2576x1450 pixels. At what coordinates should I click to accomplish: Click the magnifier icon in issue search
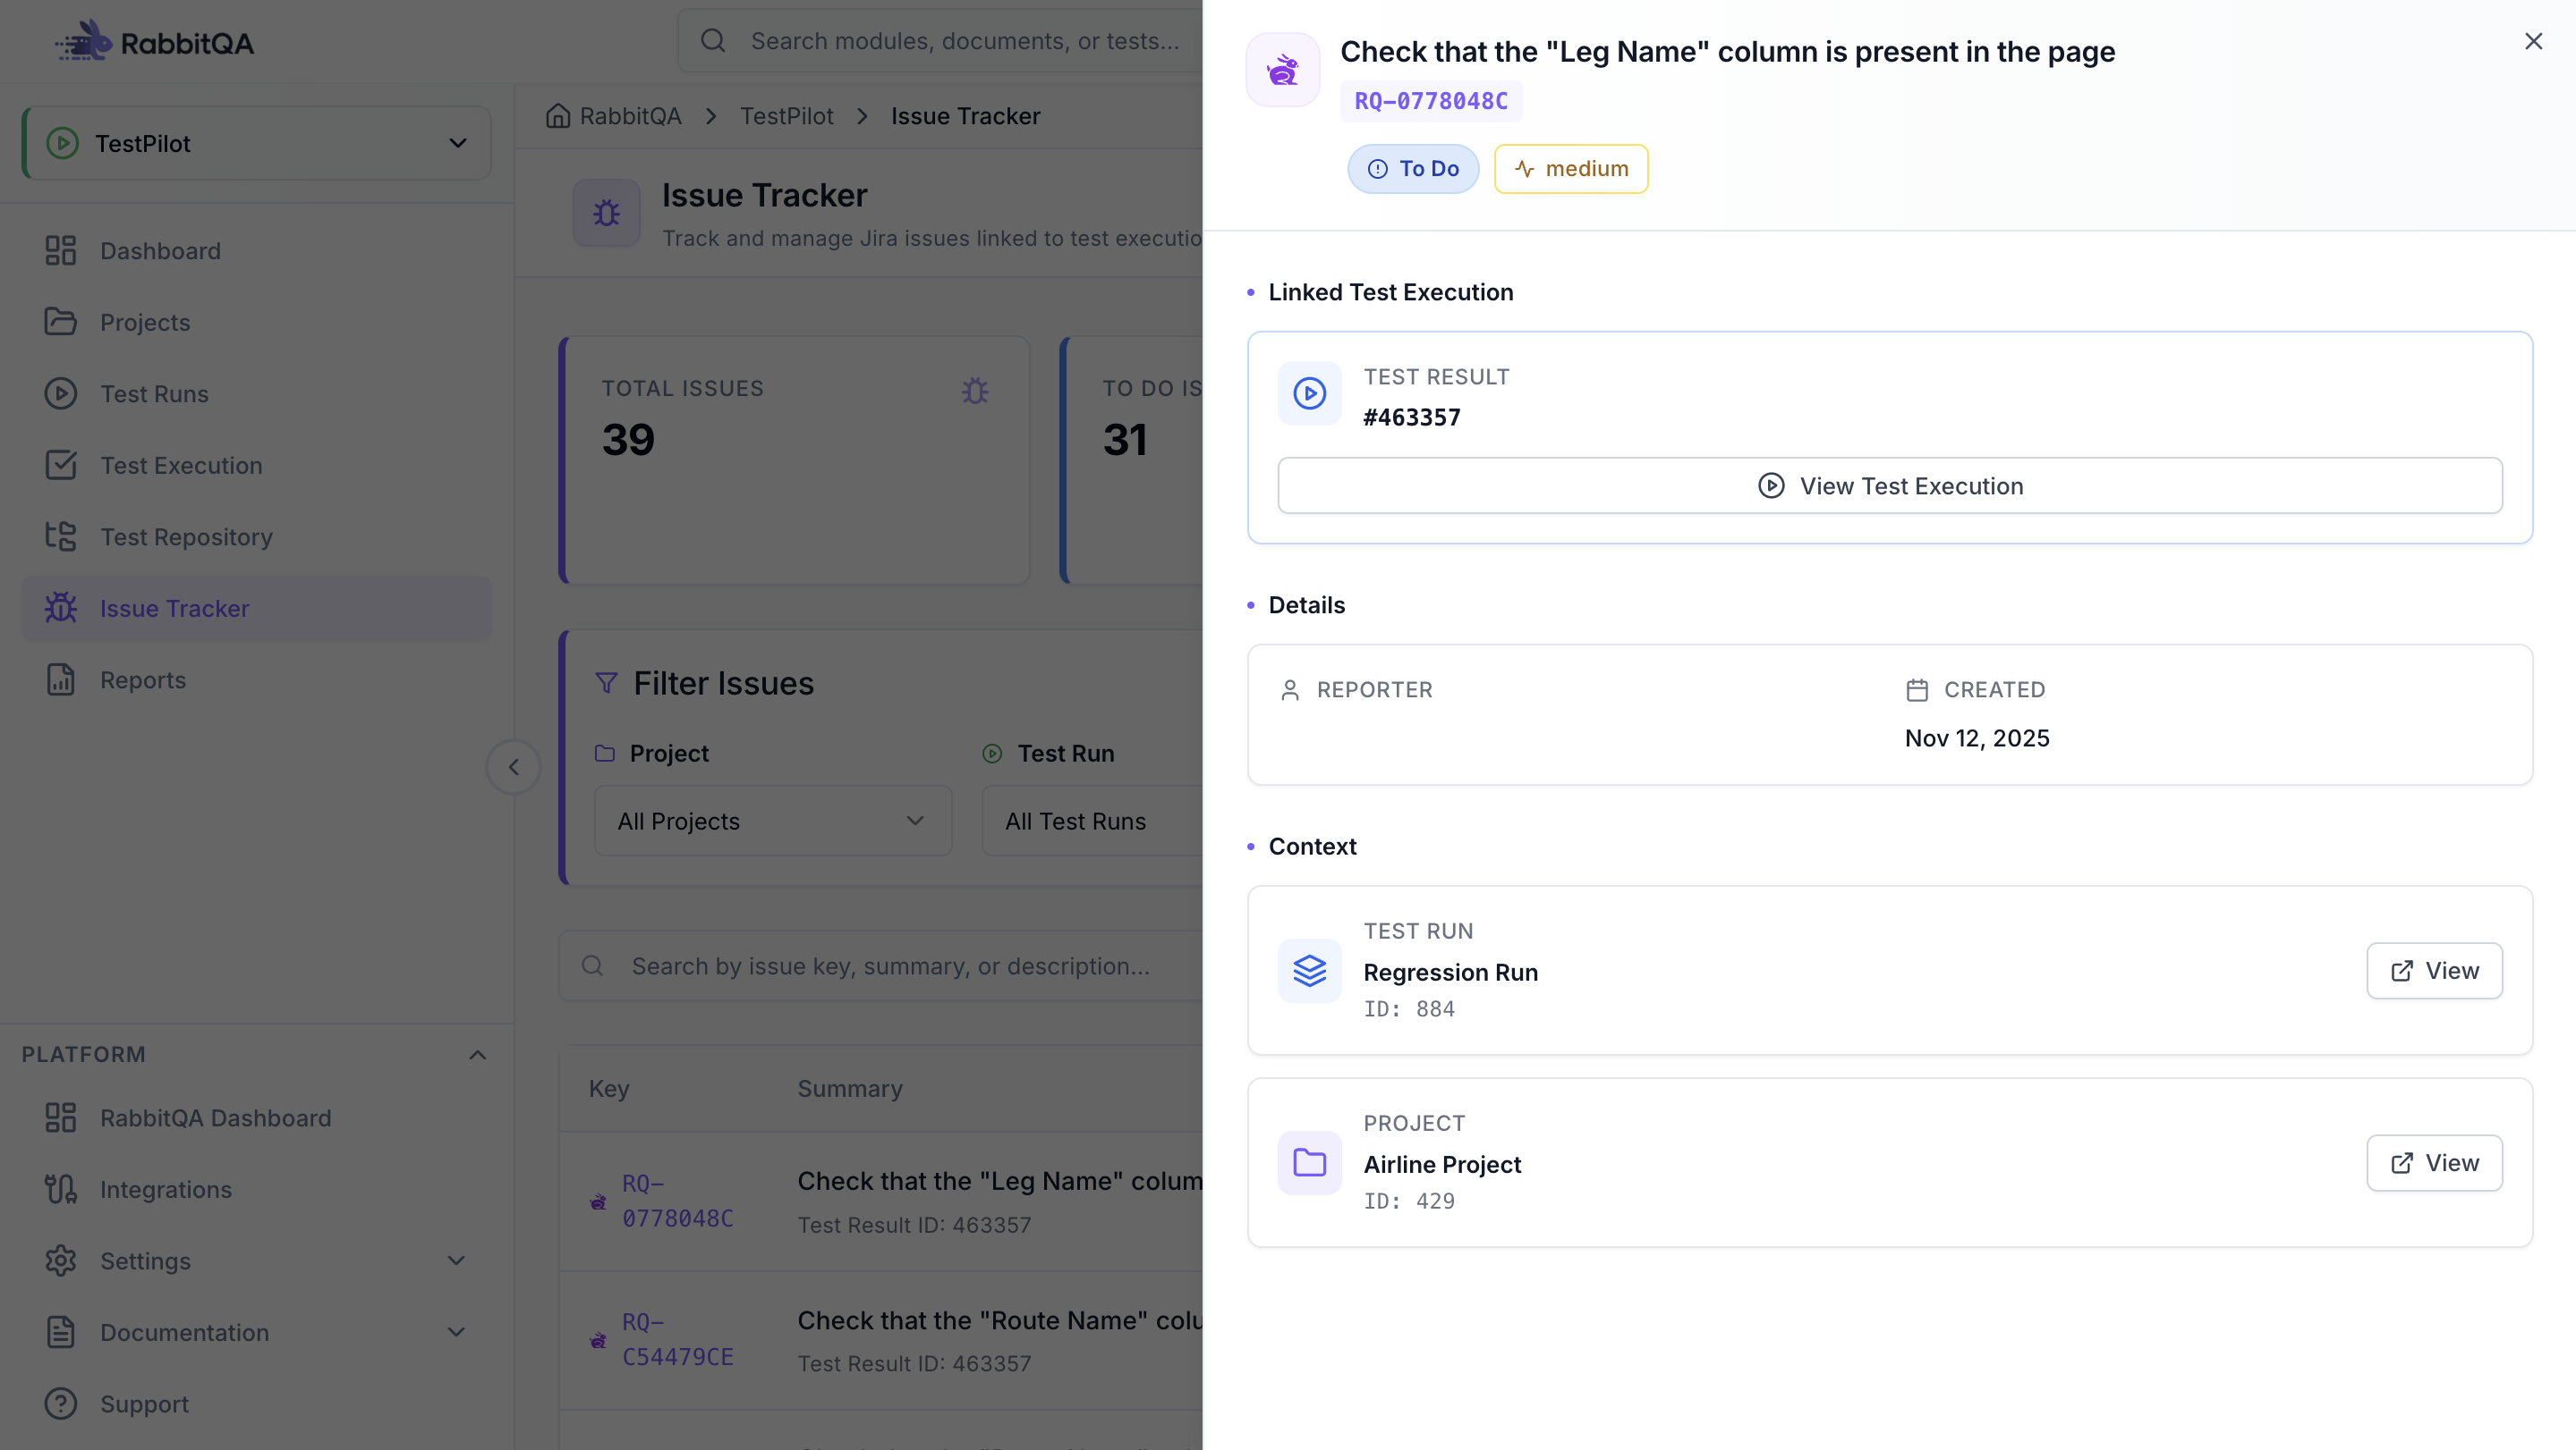[x=592, y=966]
